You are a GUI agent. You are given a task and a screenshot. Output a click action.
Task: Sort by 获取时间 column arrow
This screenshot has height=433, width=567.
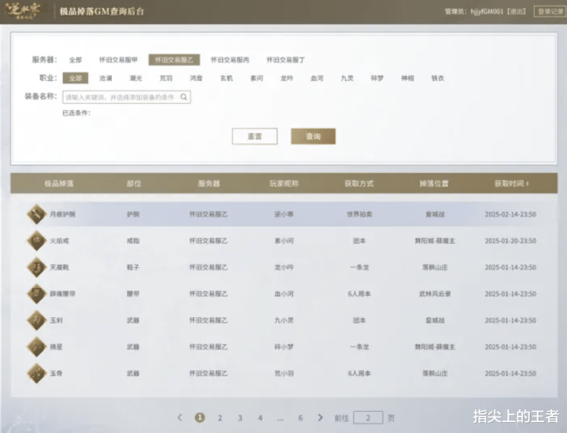527,183
